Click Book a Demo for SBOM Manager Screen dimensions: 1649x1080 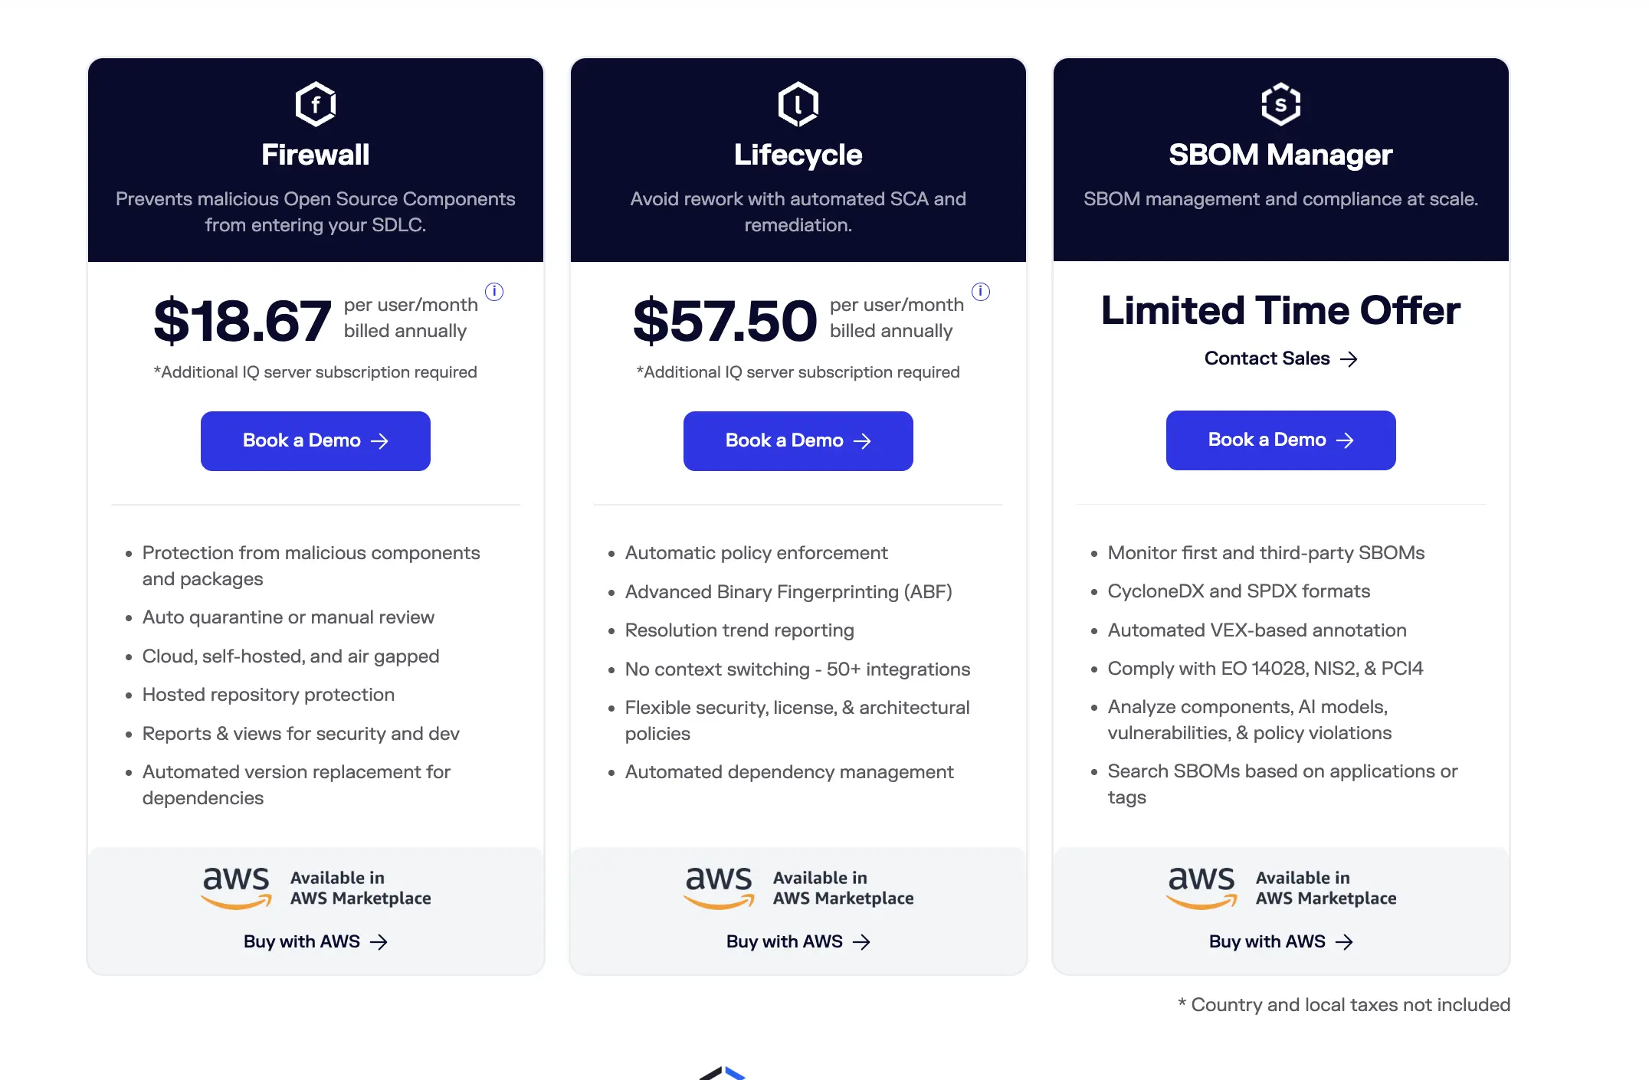click(x=1280, y=440)
